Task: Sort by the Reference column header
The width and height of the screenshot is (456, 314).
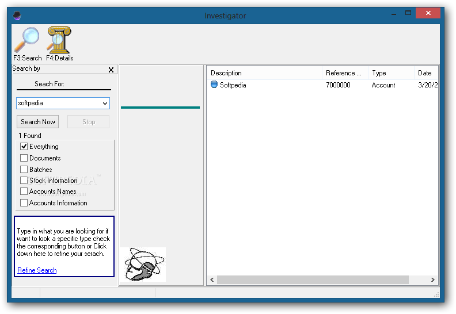Action: click(345, 73)
